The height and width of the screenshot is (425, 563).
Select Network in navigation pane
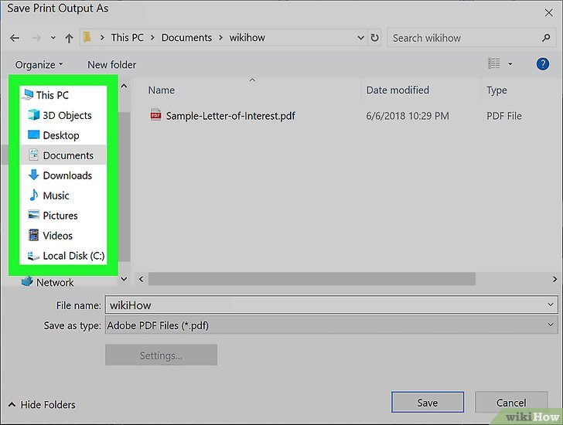click(55, 282)
